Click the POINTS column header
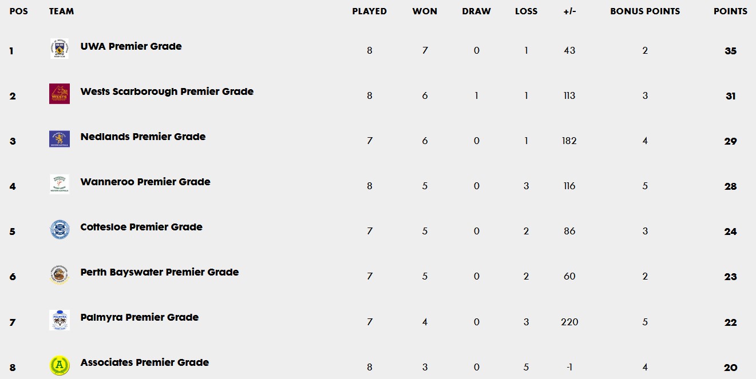 tap(730, 11)
